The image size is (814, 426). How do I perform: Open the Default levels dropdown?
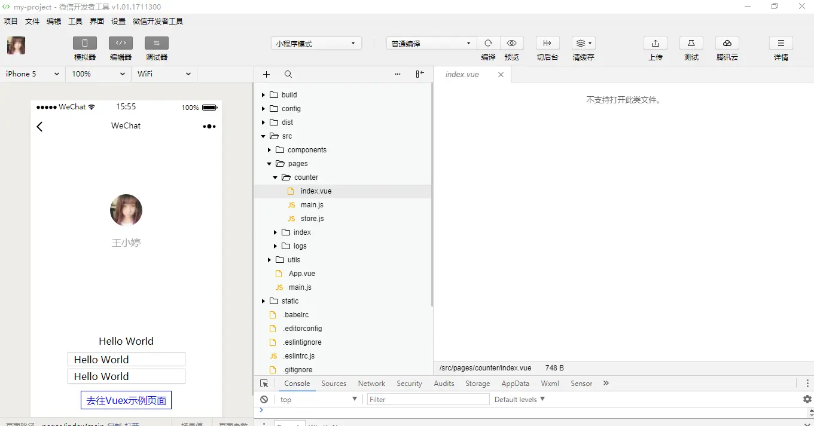coord(520,399)
